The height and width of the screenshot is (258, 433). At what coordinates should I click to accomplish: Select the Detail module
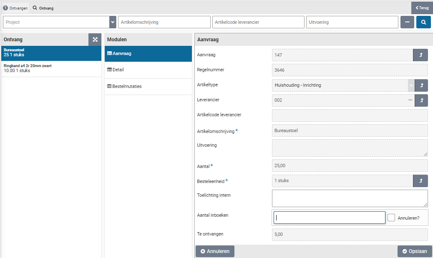(x=118, y=70)
